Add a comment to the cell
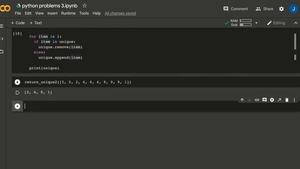The height and width of the screenshot is (169, 300). click(x=264, y=100)
